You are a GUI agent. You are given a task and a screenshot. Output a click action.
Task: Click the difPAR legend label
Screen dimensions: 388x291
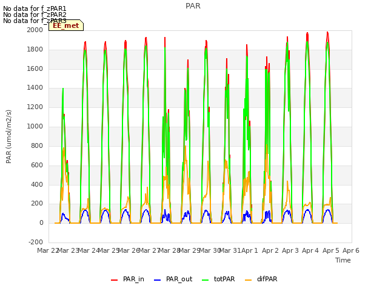(x=267, y=279)
